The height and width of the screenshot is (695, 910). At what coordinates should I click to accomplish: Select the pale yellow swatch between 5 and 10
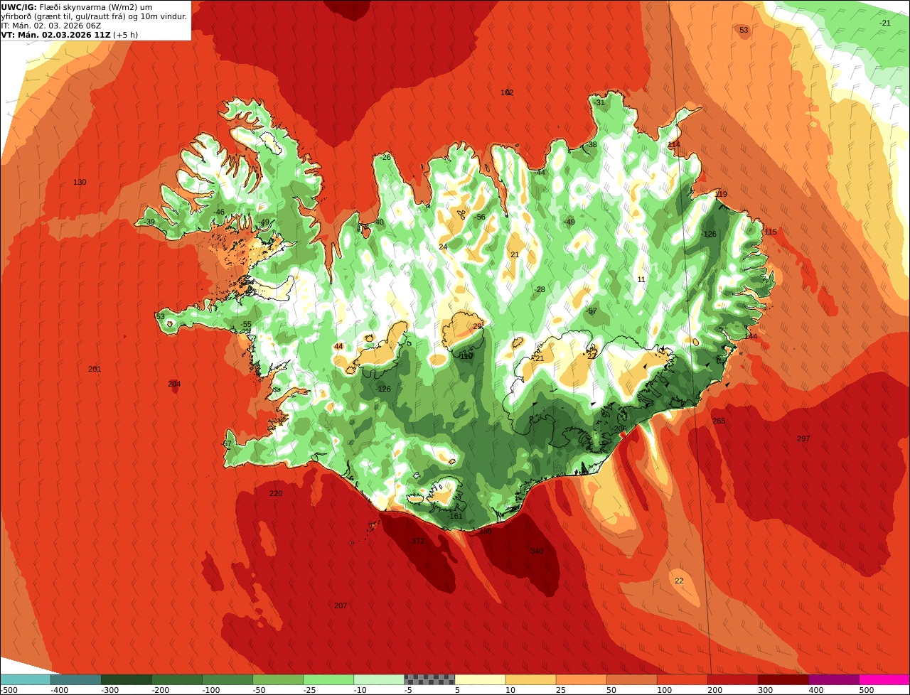tap(479, 679)
